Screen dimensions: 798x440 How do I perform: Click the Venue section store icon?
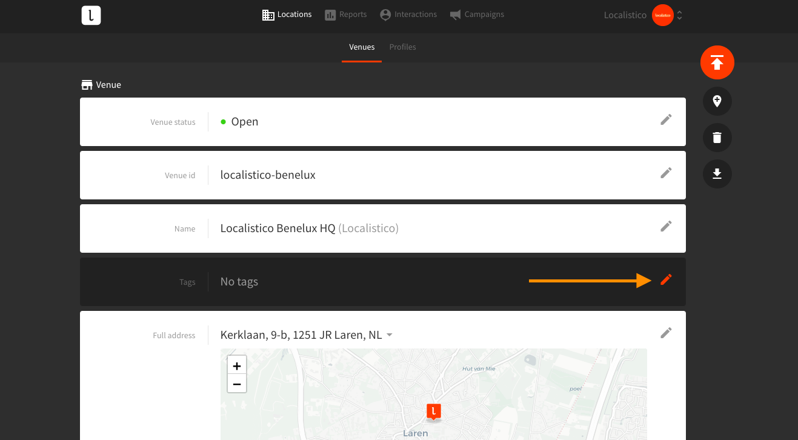pyautogui.click(x=87, y=85)
